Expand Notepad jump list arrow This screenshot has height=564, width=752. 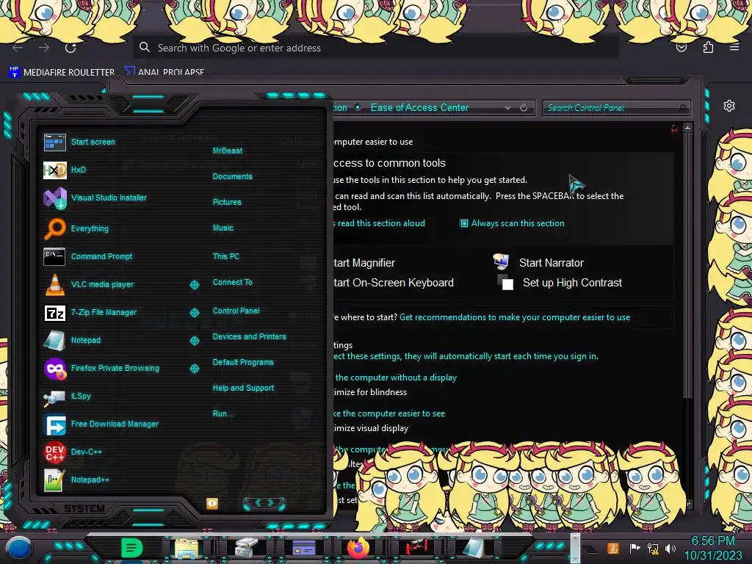coord(194,341)
